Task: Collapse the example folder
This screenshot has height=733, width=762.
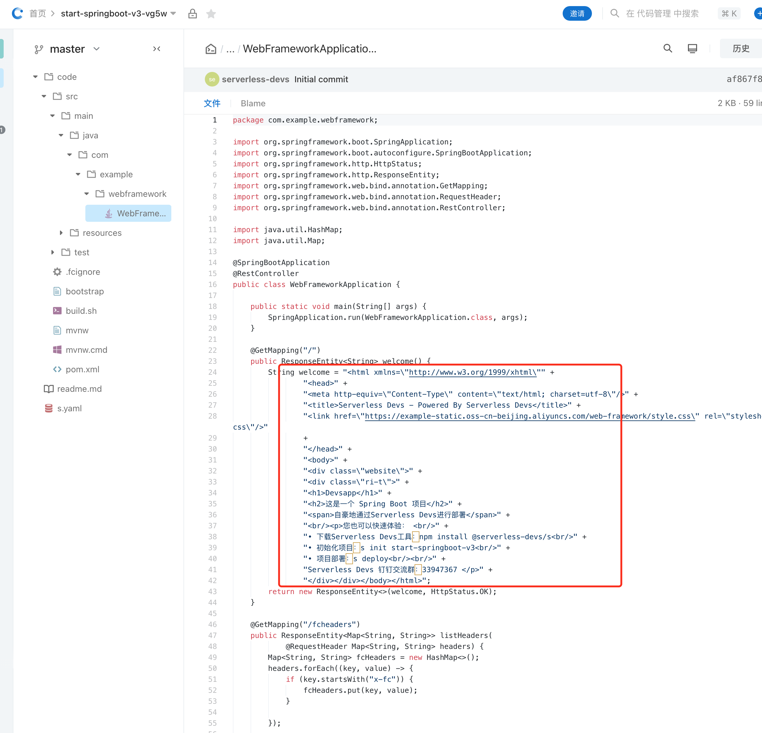Action: pyautogui.click(x=78, y=174)
